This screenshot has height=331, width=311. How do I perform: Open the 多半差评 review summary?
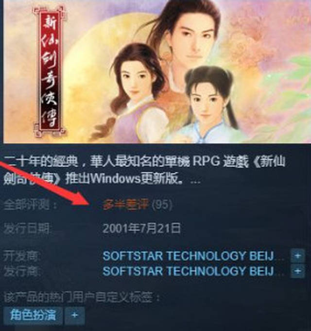tap(126, 205)
